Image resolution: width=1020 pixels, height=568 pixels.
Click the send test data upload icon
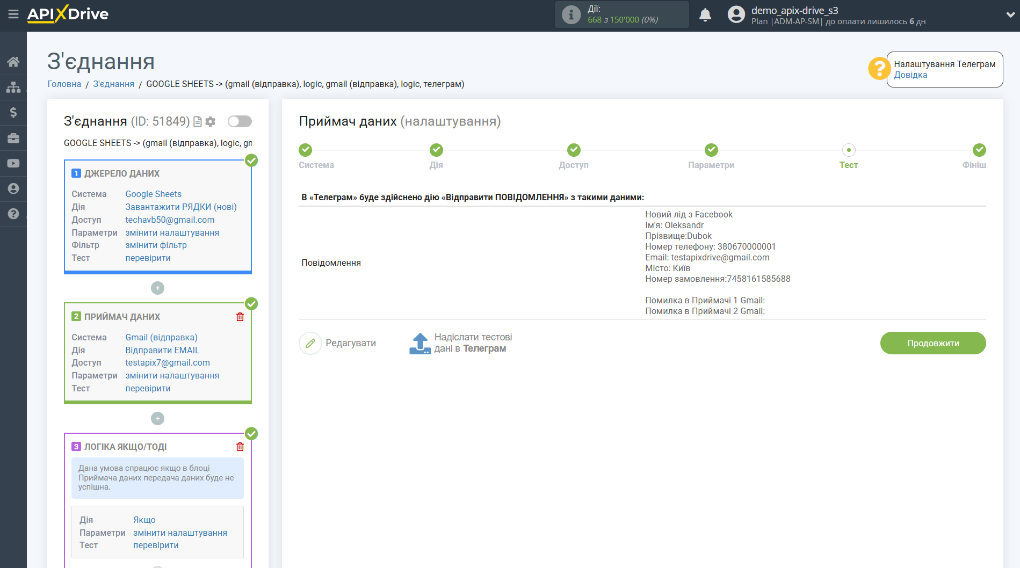[420, 343]
